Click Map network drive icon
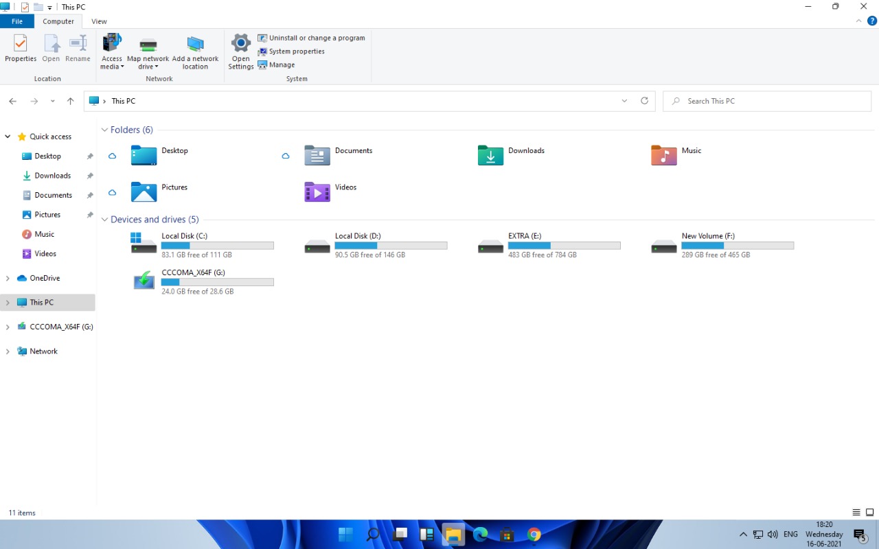Viewport: 879px width, 549px height. point(148,46)
